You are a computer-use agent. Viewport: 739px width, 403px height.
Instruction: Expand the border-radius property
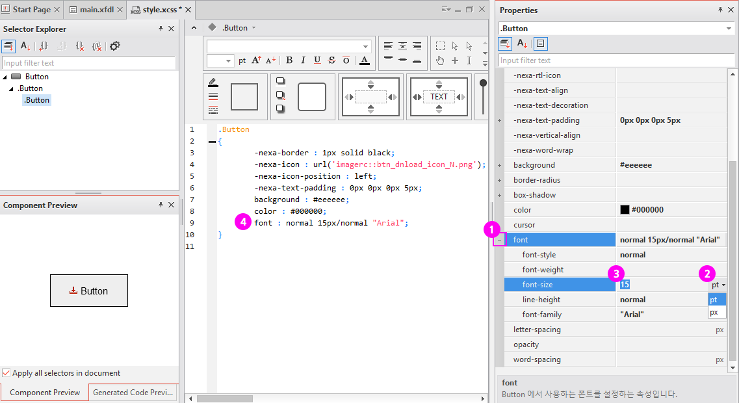pos(500,180)
